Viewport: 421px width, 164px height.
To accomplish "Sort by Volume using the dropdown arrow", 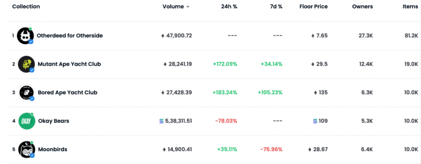I will [x=188, y=7].
